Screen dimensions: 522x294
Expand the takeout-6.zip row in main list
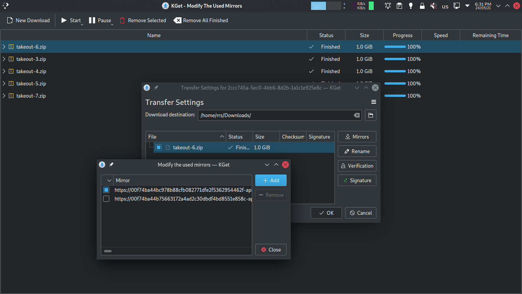[4, 47]
